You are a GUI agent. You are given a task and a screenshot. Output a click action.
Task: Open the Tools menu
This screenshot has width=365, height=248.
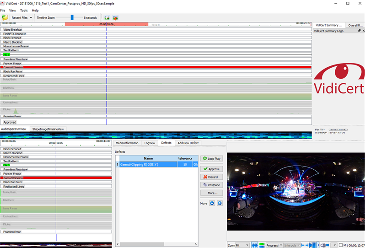[x=24, y=10]
